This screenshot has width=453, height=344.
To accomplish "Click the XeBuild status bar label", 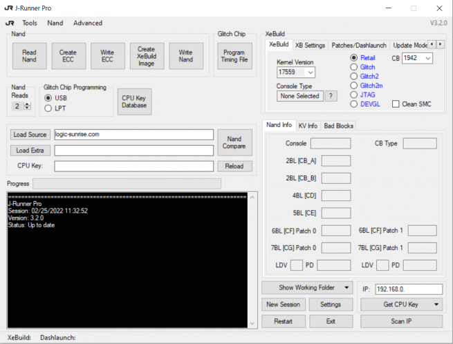I will point(19,338).
